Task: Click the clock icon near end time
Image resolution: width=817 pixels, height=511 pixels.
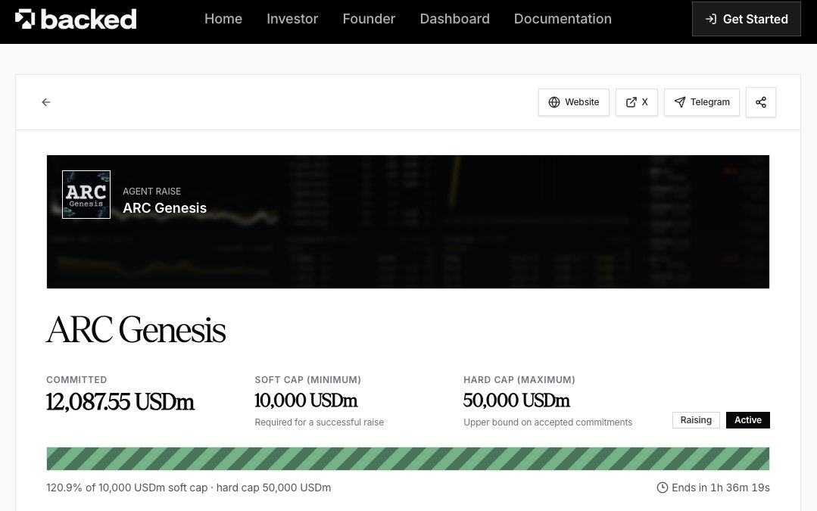Action: pyautogui.click(x=663, y=488)
